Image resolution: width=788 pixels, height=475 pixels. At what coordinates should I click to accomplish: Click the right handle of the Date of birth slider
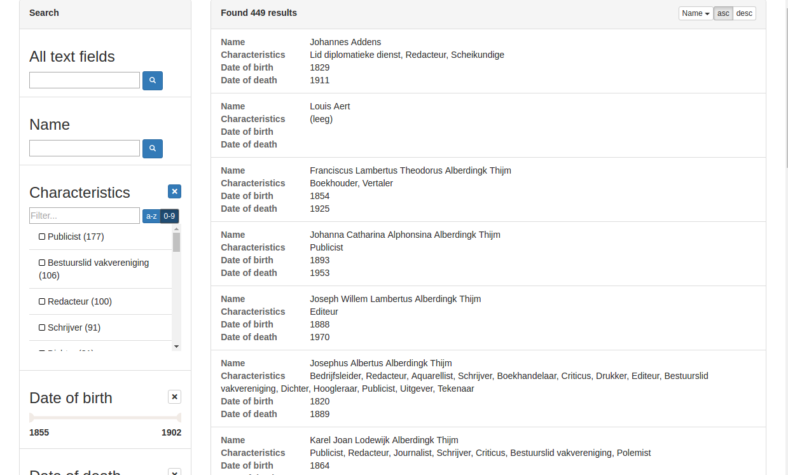179,418
